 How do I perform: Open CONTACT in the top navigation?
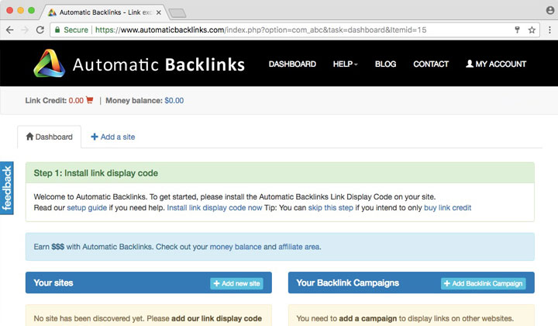tap(431, 64)
